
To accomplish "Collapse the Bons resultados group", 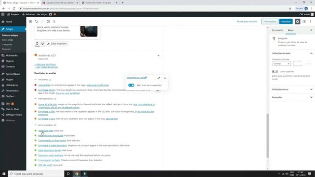I will pyautogui.click(x=35, y=125).
